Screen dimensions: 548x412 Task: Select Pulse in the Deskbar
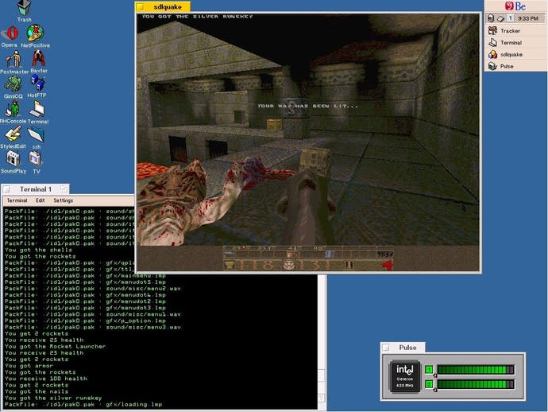click(x=515, y=66)
